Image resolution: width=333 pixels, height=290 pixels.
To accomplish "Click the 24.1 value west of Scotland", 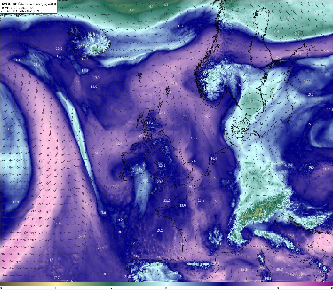I will (x=142, y=136).
